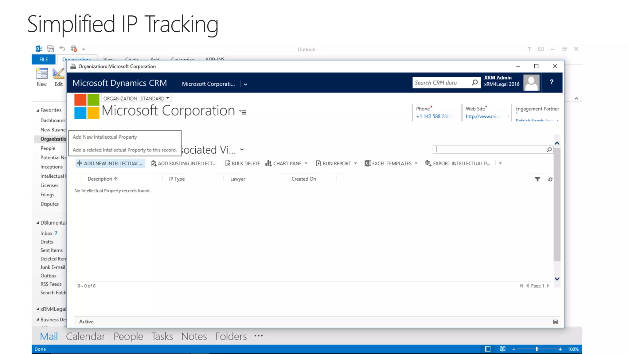Click the grid filter funnel icon
Viewport: 629px width, 354px height.
coord(537,179)
